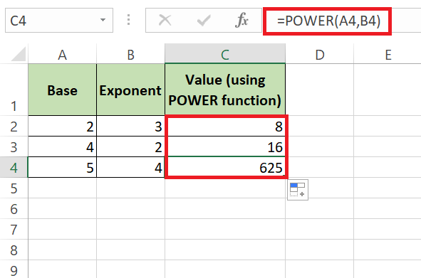The height and width of the screenshot is (278, 421).
Task: Select cell B4 containing 4
Action: click(131, 168)
